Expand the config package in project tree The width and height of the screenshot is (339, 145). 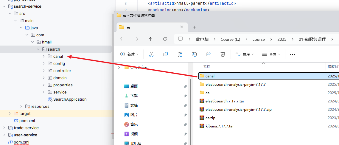coord(44,63)
